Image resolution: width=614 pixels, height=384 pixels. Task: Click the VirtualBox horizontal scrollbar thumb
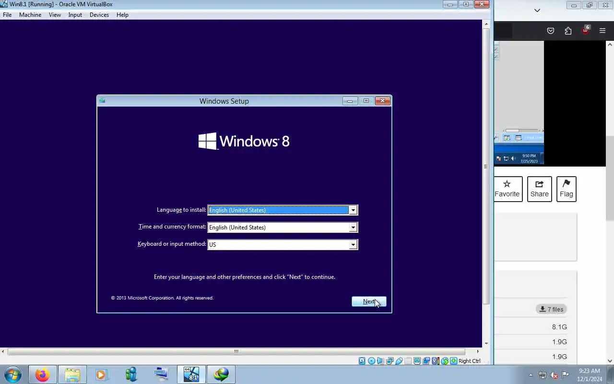point(236,351)
